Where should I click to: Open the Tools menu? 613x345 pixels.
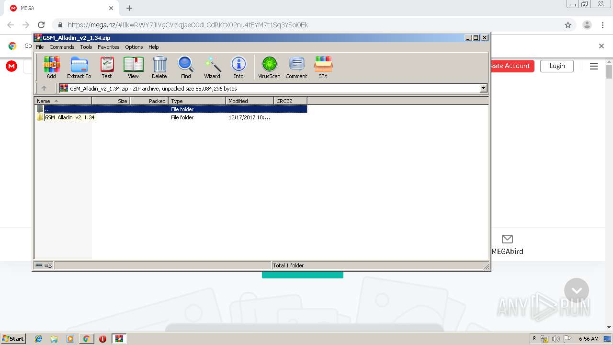(86, 47)
